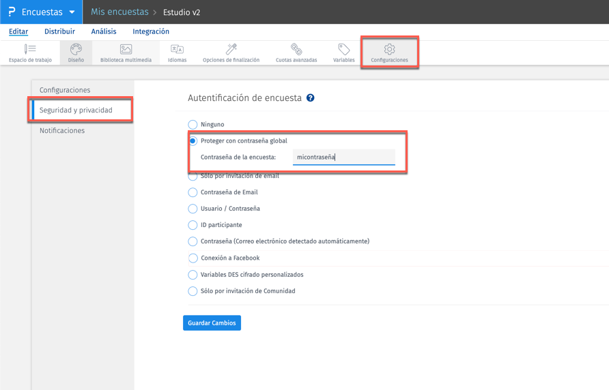Screen dimensions: 609x390
Task: Open the Análisis tab
Action: click(104, 31)
